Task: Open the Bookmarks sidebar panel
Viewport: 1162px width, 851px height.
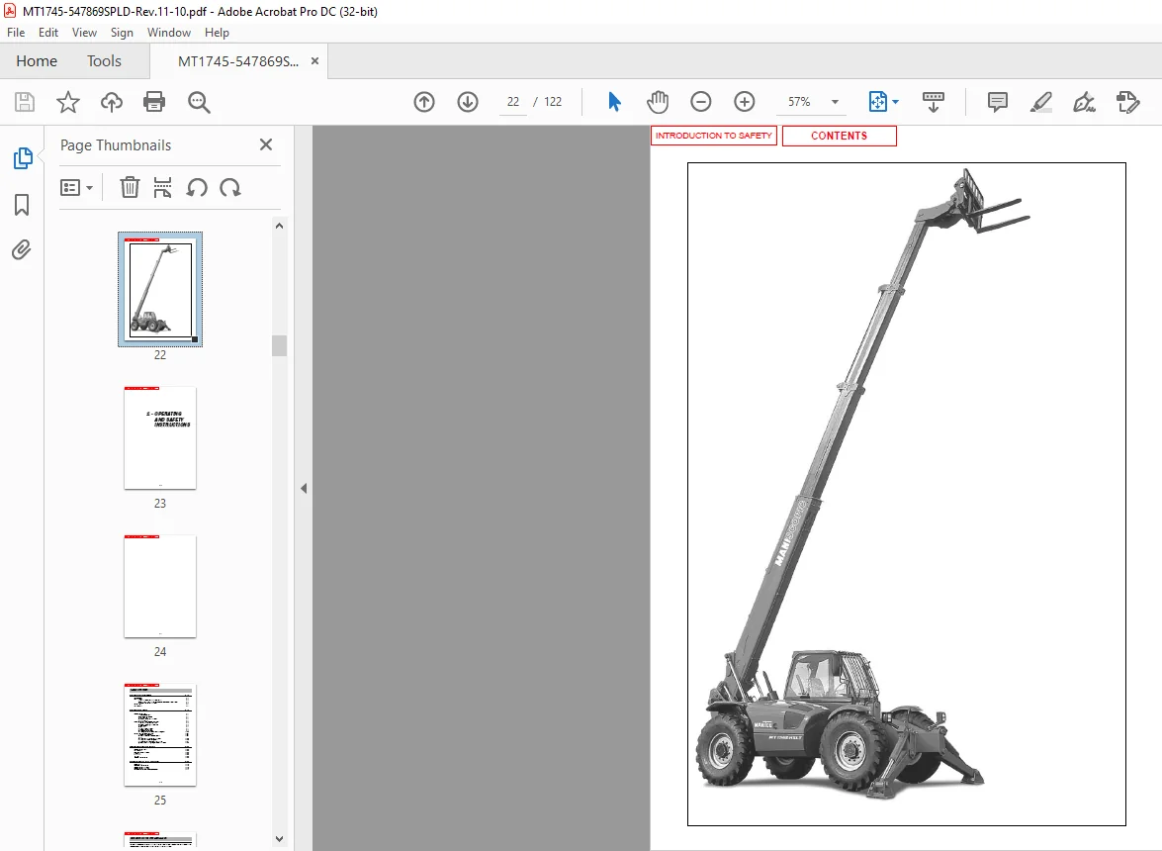Action: point(22,205)
